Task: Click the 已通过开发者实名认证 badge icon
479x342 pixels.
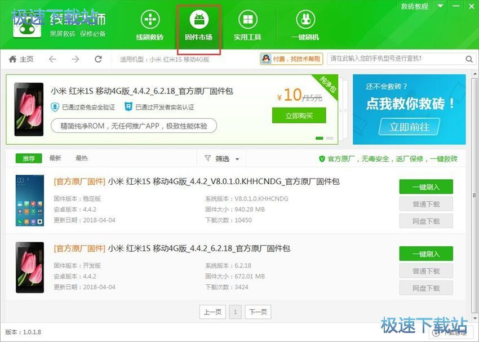Action: (128, 107)
